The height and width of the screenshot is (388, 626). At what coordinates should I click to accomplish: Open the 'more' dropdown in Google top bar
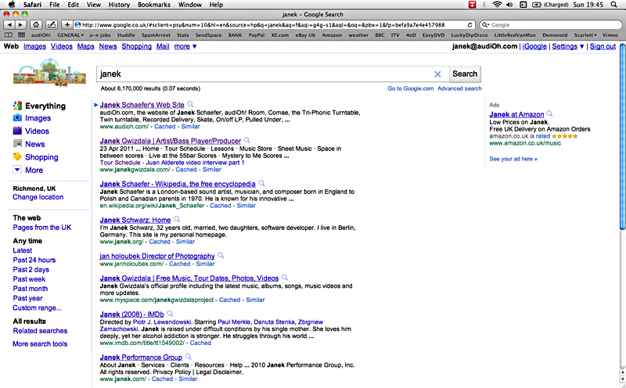point(185,47)
